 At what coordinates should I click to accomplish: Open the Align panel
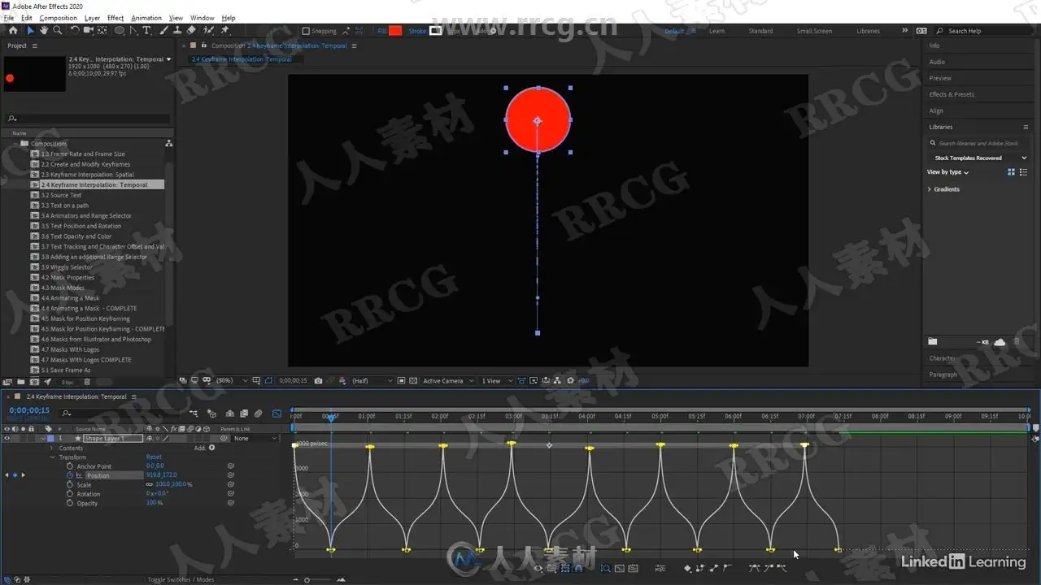(936, 110)
